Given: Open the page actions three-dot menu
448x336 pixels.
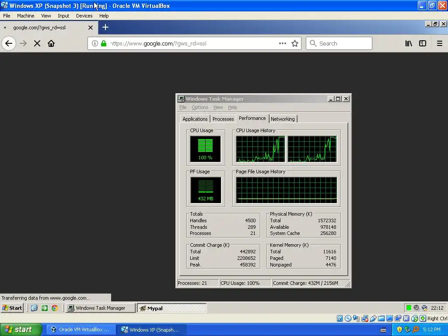Looking at the screenshot, I should pyautogui.click(x=283, y=43).
